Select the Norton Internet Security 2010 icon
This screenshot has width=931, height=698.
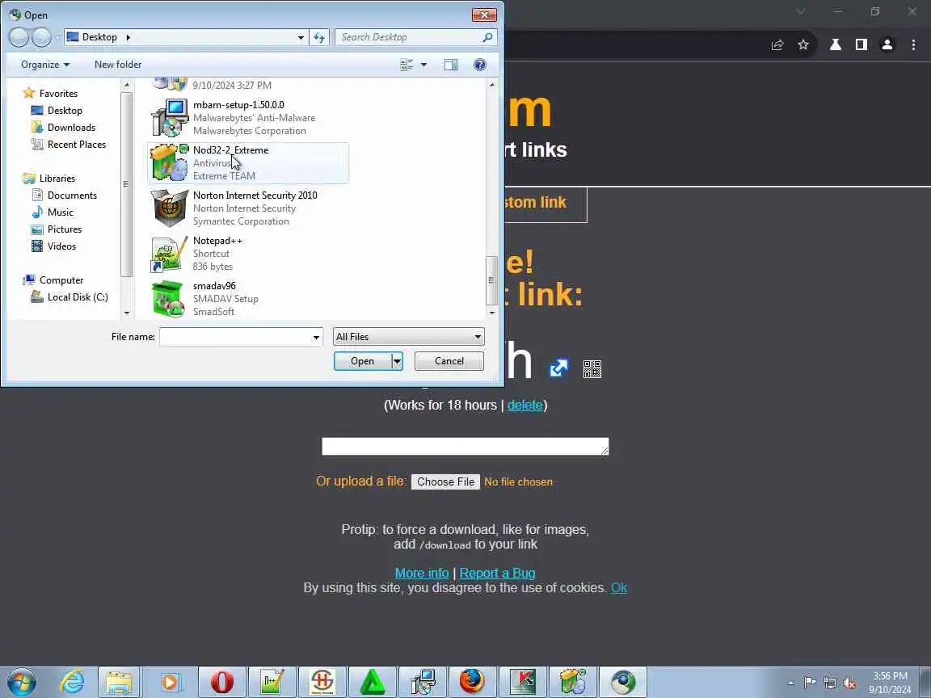[x=170, y=208]
